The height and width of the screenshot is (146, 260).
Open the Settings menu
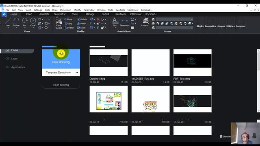coord(38,10)
